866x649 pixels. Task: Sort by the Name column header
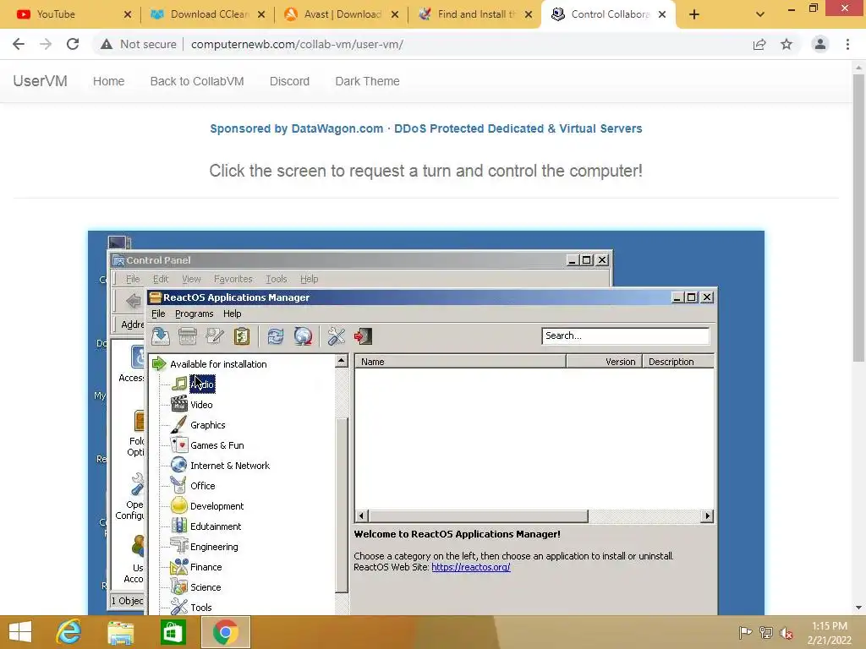[x=461, y=362]
